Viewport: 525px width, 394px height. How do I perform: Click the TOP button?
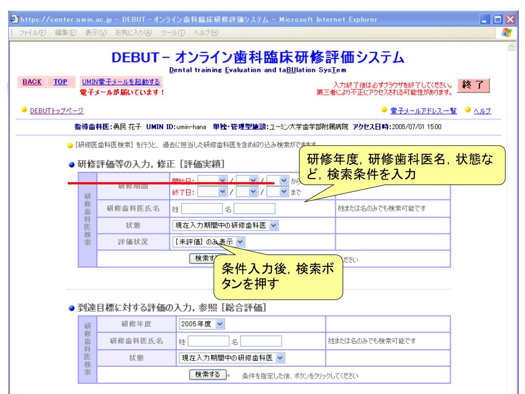pos(60,82)
